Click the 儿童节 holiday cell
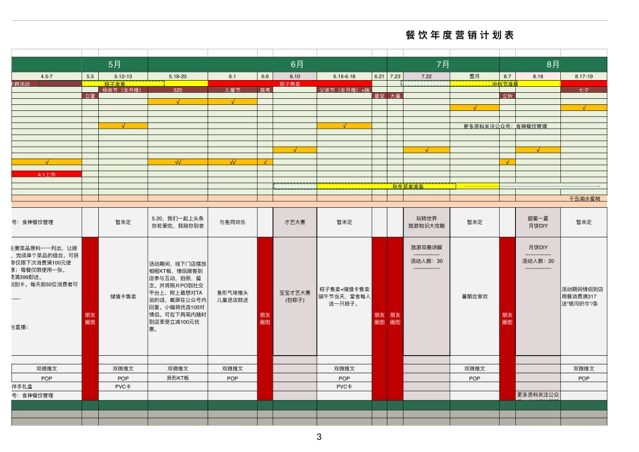Viewport: 639px width, 452px height. tap(232, 89)
